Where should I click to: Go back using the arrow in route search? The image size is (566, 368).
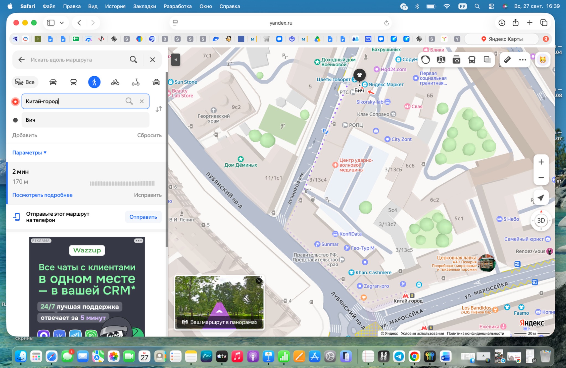pos(22,60)
